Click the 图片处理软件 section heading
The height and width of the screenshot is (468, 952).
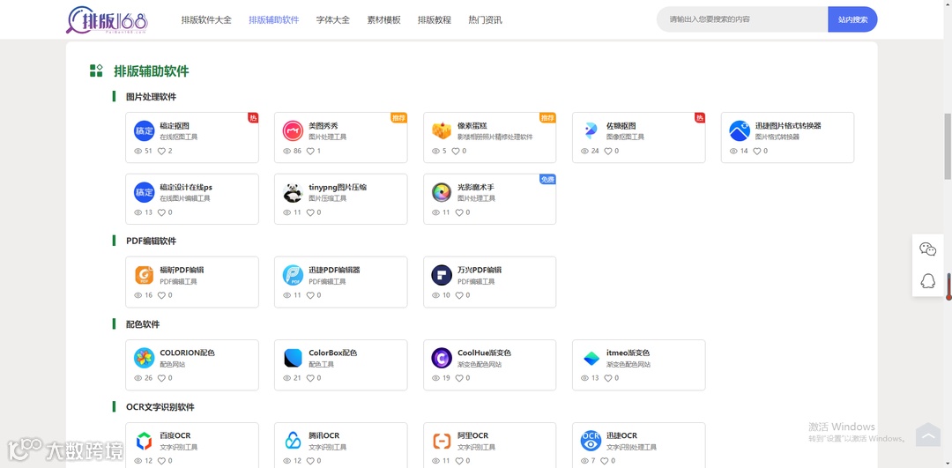(x=152, y=97)
